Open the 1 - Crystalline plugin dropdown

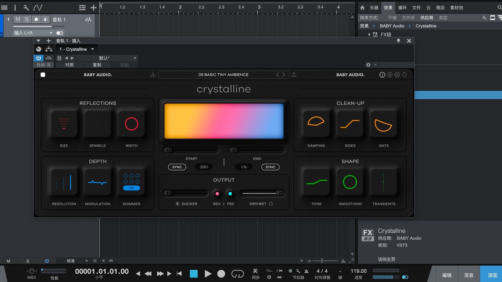[76, 49]
